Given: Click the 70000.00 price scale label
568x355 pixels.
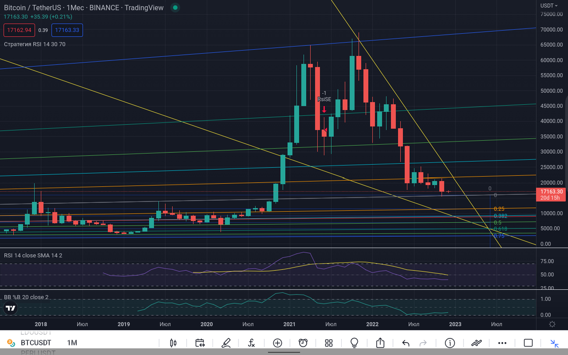Looking at the screenshot, I should (x=551, y=29).
